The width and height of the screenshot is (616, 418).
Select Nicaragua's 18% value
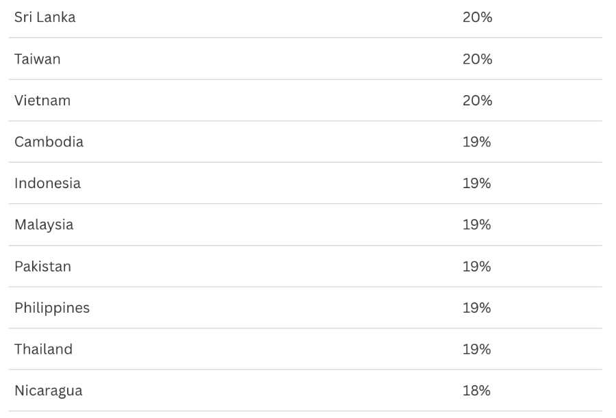pyautogui.click(x=476, y=391)
